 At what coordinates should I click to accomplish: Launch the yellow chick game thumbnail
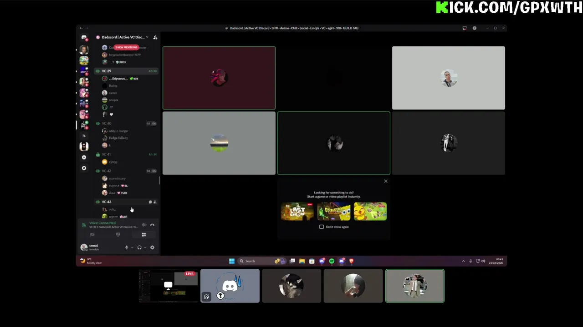370,211
